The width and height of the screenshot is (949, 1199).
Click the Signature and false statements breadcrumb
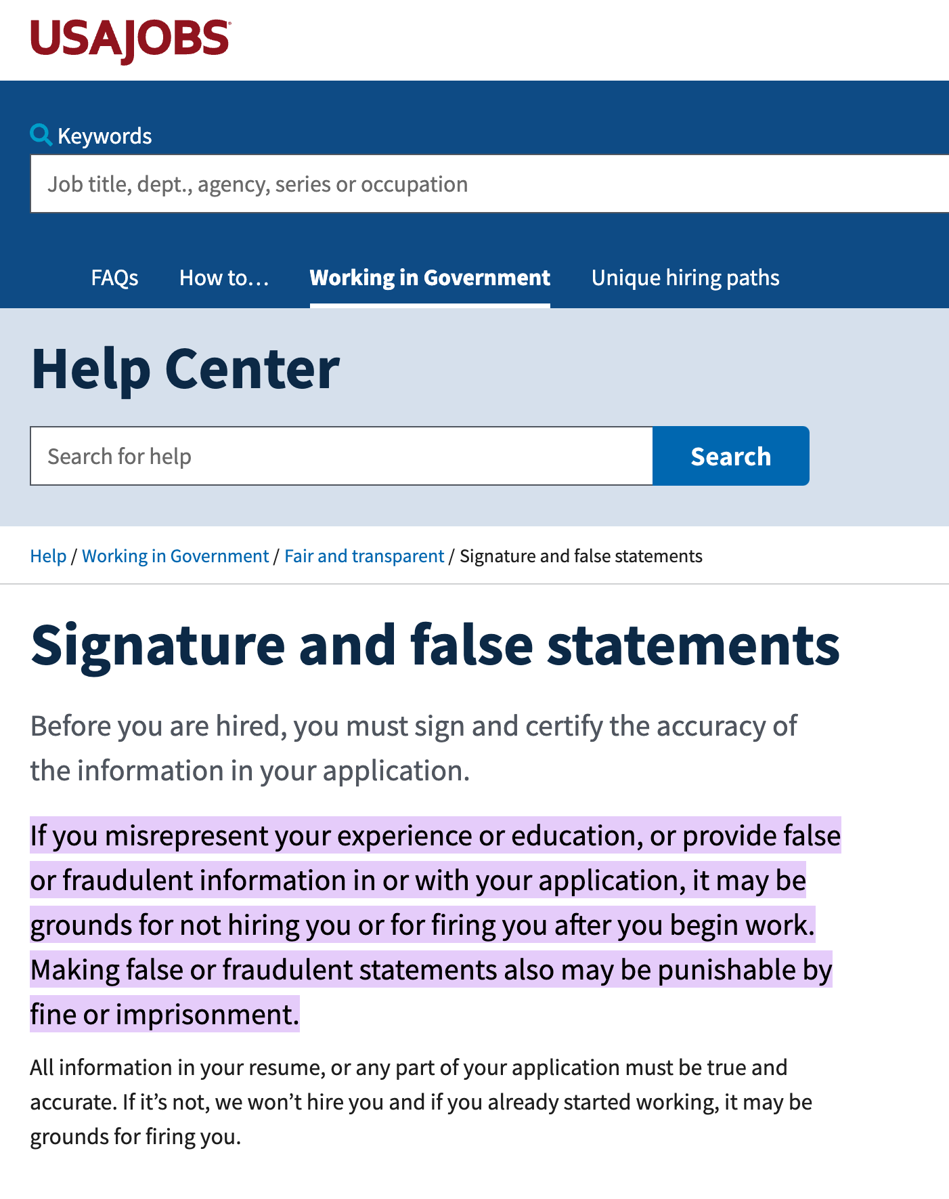581,556
